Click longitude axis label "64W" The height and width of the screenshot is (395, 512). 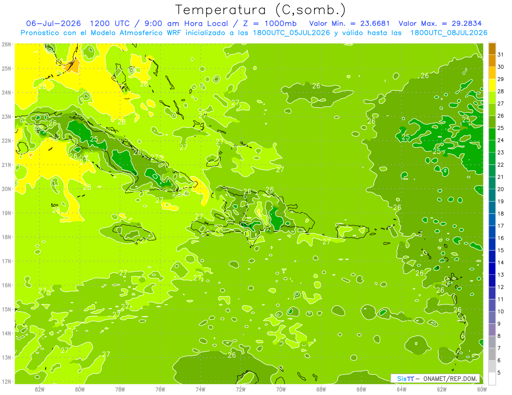click(x=401, y=389)
